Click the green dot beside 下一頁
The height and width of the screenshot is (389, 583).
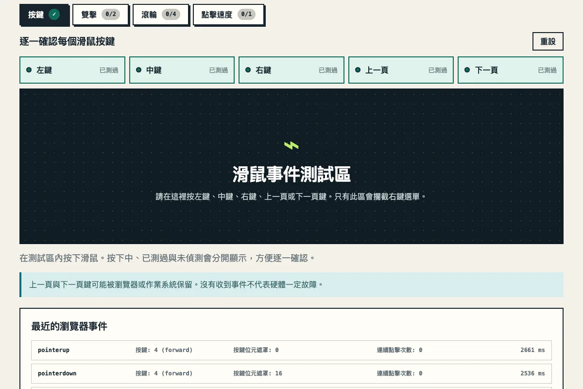point(467,70)
